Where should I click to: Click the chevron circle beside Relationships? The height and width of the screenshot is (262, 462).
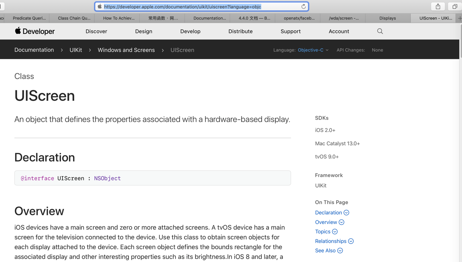[351, 241]
